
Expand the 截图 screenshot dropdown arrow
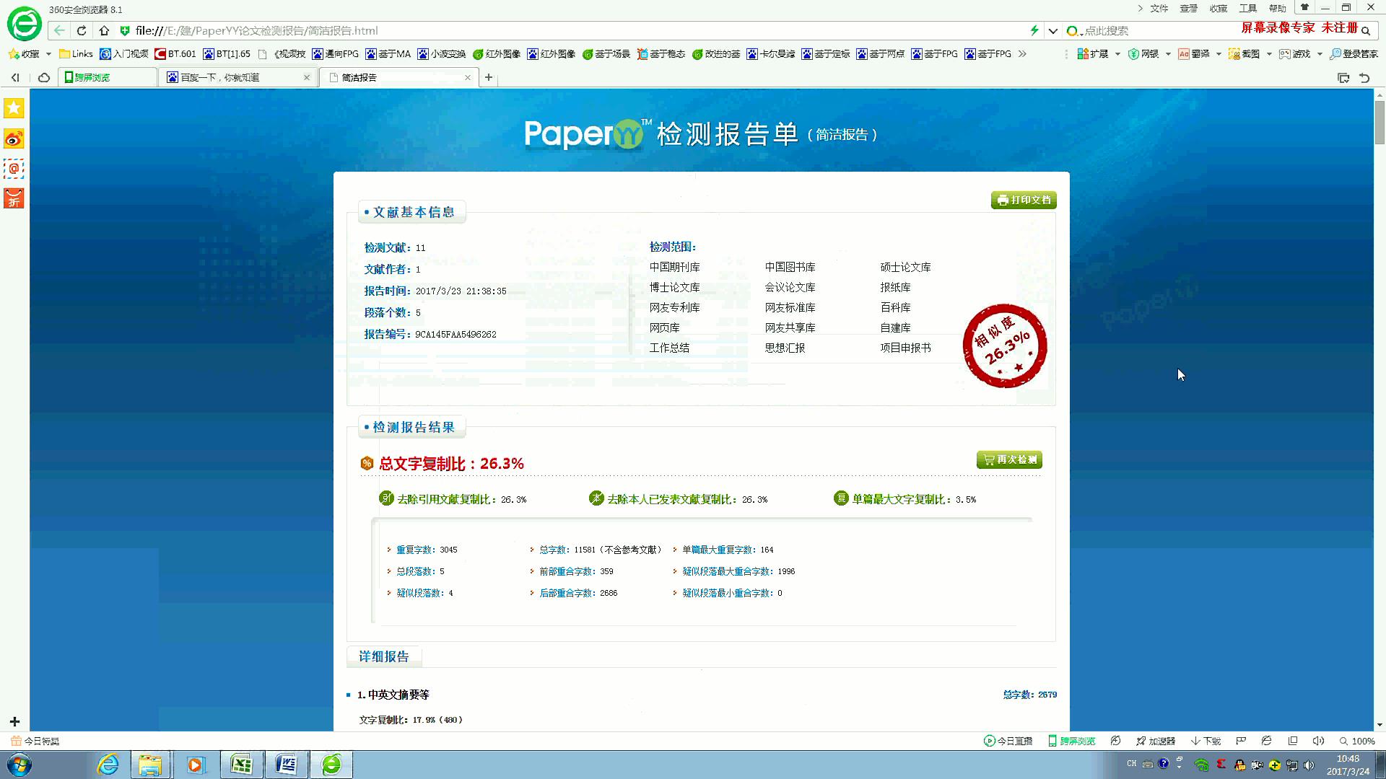click(x=1269, y=54)
